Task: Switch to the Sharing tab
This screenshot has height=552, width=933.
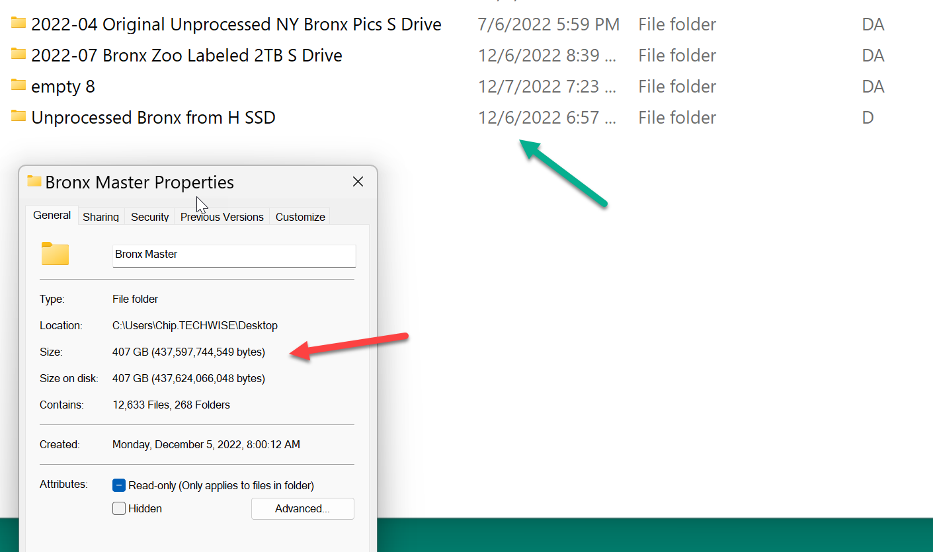Action: click(x=101, y=216)
